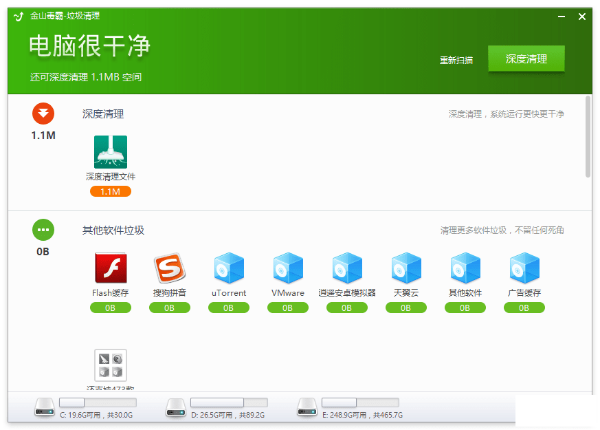Viewport: 600px width, 430px height.
Task: Click the 0B badge under VMware
Action: tap(288, 308)
